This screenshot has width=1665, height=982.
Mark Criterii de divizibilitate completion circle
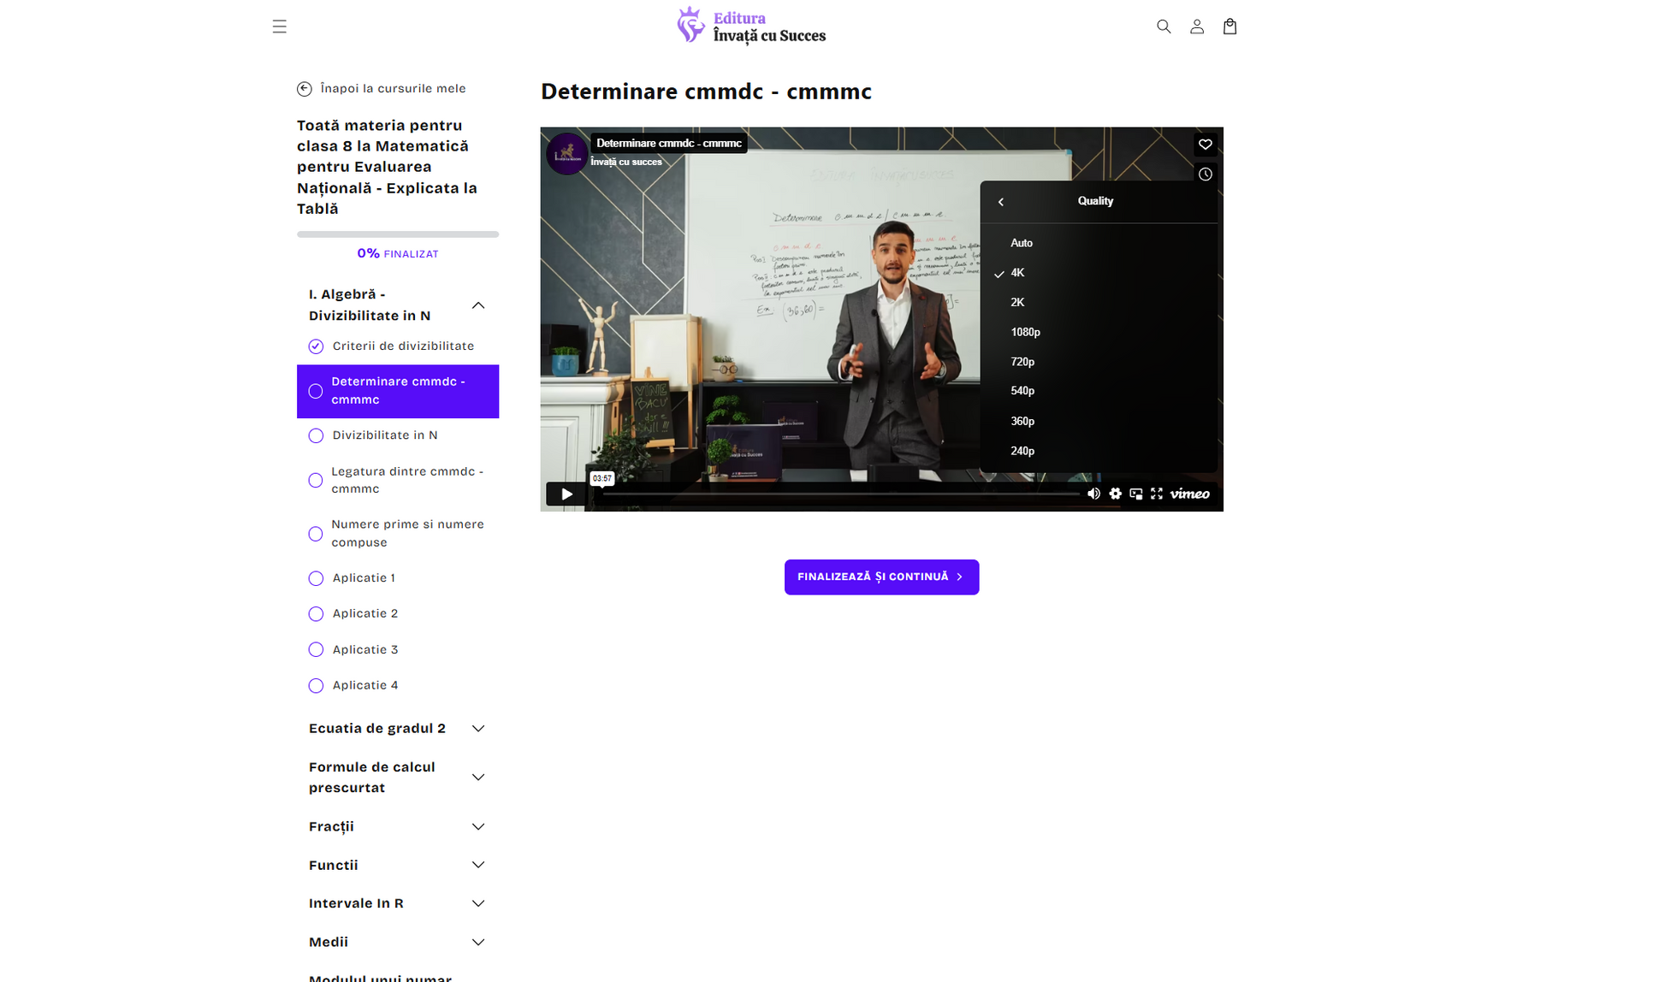coord(316,346)
